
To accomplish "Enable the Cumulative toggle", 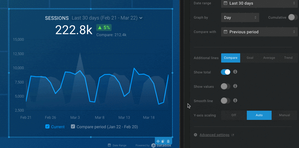I will pos(293,17).
